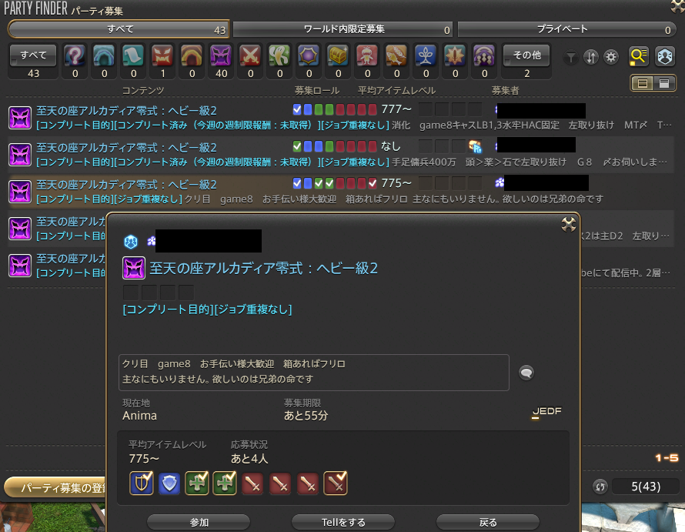Switch to the ワールド内限定募集 tab
The width and height of the screenshot is (685, 532).
click(343, 29)
